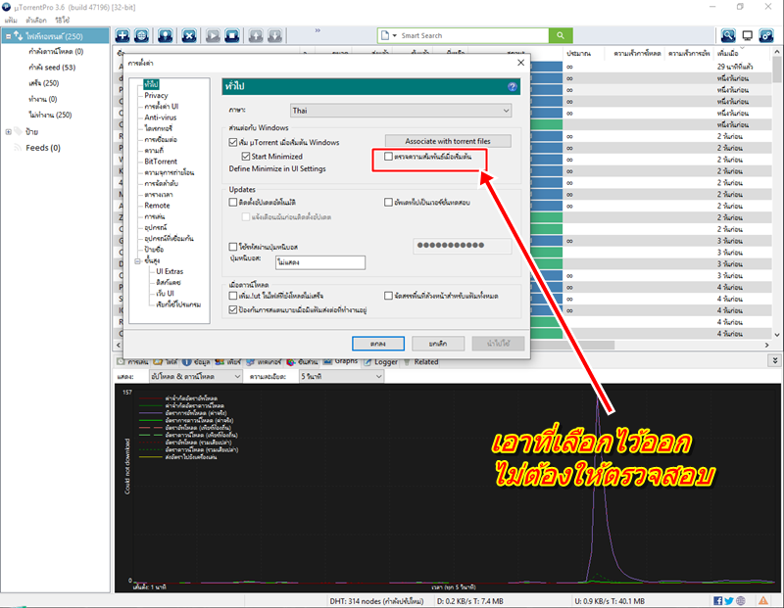This screenshot has height=608, width=784.
Task: Click Associate with torrent files button
Action: point(448,141)
